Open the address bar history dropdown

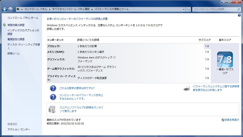[x=184, y=9]
